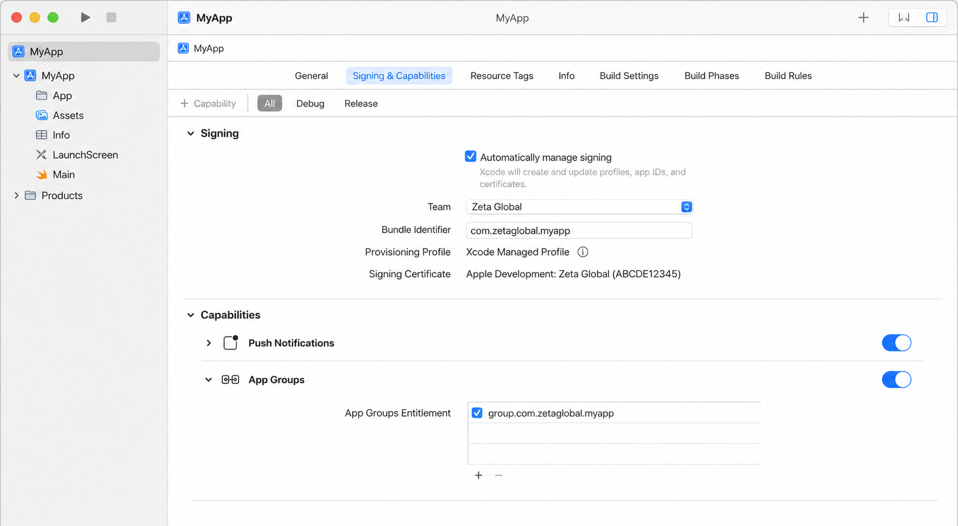958x526 pixels.
Task: Toggle the inspector sidebar panel icon
Action: click(x=932, y=18)
